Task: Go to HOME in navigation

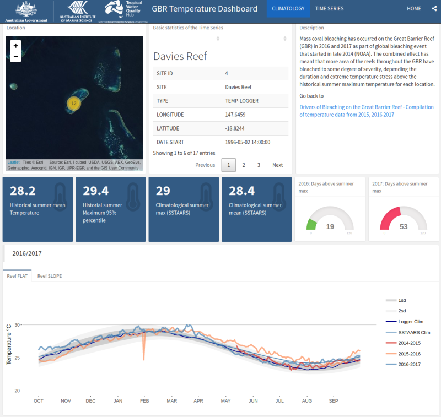Action: (x=414, y=9)
